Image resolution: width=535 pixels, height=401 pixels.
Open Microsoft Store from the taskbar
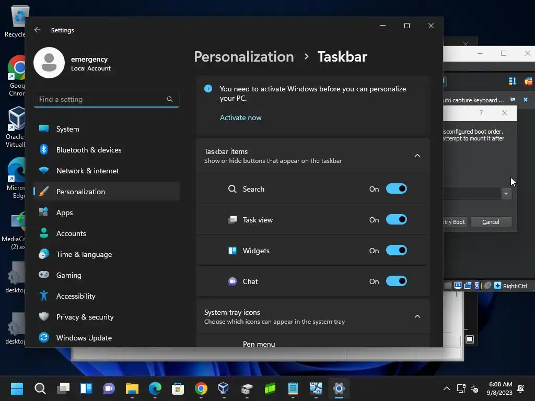coord(178,388)
